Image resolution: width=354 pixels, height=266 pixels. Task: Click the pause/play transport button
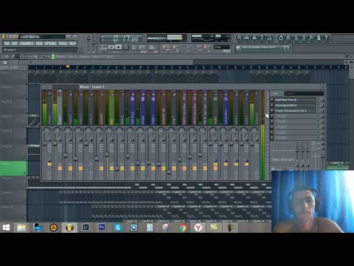pyautogui.click(x=111, y=47)
